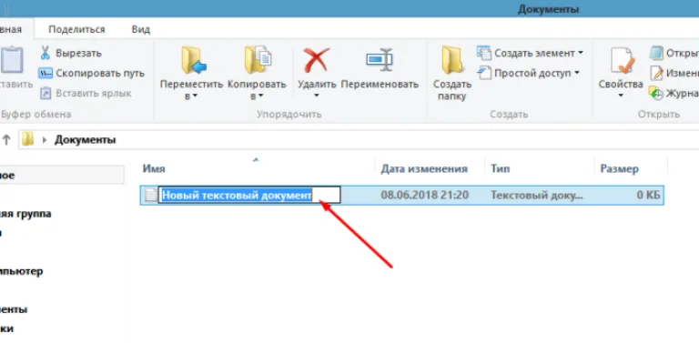
Task: Click the New item icon
Action: (x=483, y=53)
